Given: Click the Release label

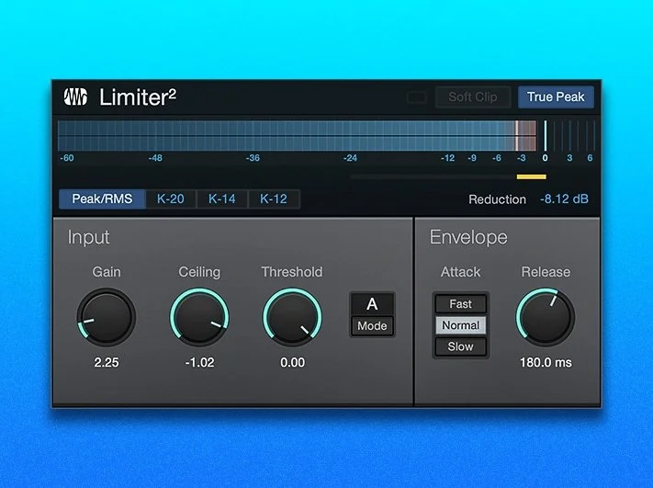Looking at the screenshot, I should click(546, 272).
